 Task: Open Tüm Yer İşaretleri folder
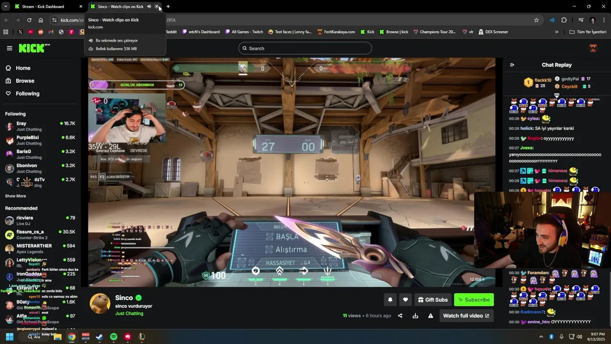[588, 32]
